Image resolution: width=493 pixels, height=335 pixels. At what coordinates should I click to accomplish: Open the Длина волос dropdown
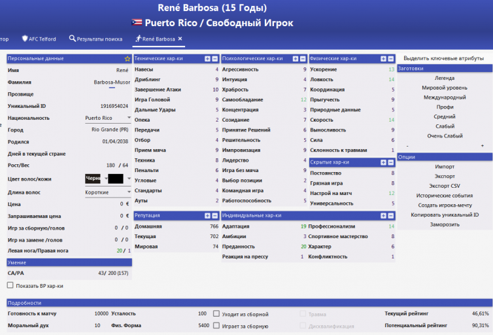point(108,192)
